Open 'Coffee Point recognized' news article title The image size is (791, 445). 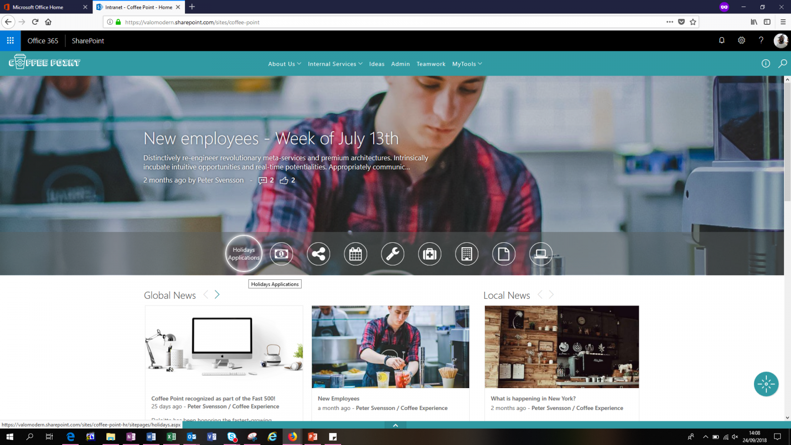coord(213,399)
